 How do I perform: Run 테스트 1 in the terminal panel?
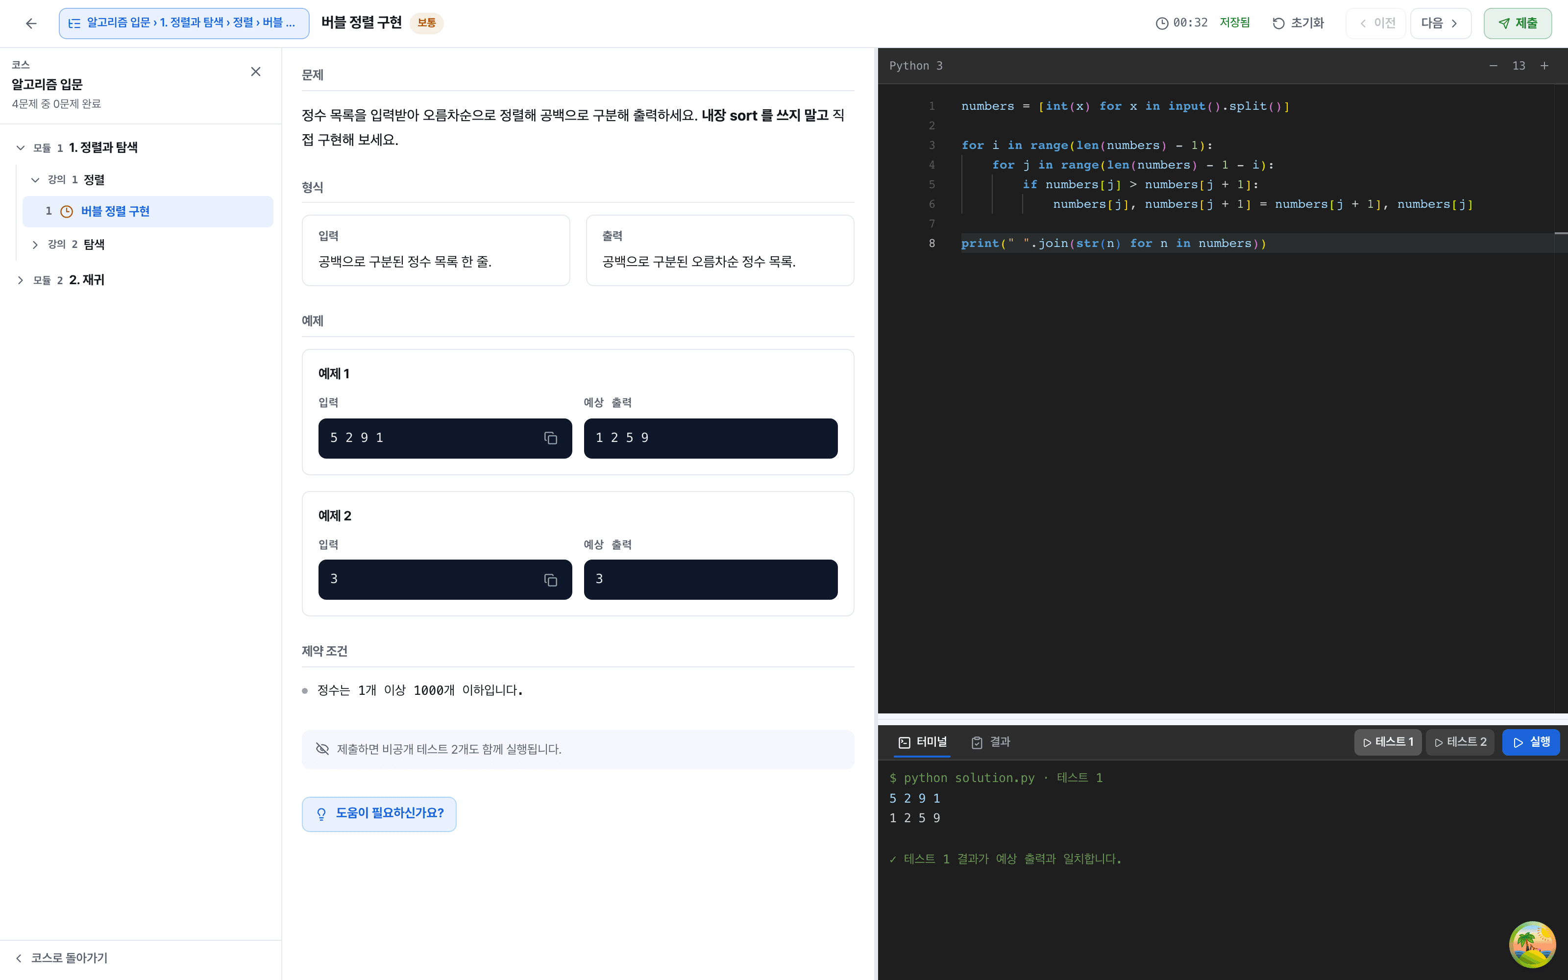click(x=1388, y=742)
